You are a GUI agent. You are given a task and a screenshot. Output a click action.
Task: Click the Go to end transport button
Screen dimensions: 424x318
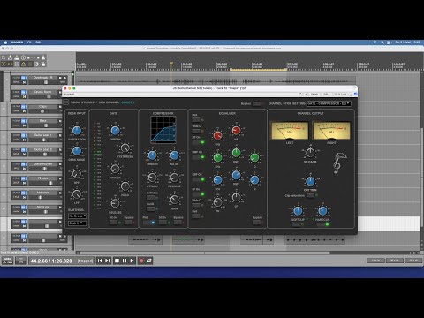(108, 261)
